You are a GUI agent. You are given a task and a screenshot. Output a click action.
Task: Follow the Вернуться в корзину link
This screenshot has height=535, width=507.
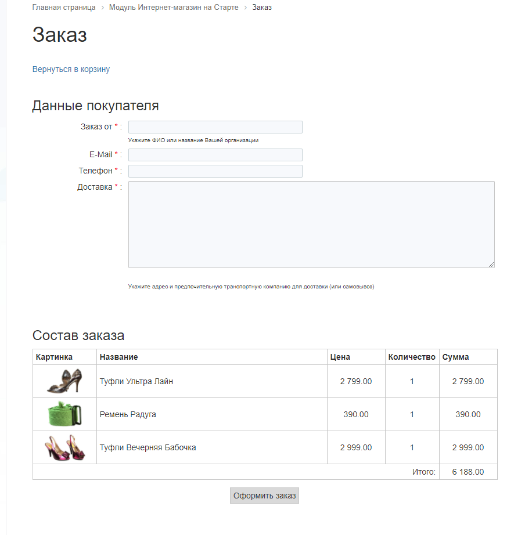tap(71, 69)
